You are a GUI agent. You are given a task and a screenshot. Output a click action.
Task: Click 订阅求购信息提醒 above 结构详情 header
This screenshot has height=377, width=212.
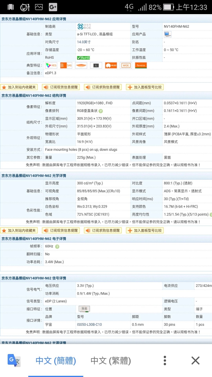click(x=103, y=87)
